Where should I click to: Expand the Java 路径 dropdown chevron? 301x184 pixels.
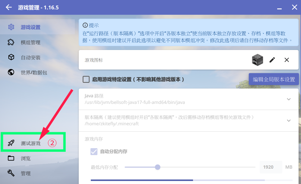(x=289, y=99)
